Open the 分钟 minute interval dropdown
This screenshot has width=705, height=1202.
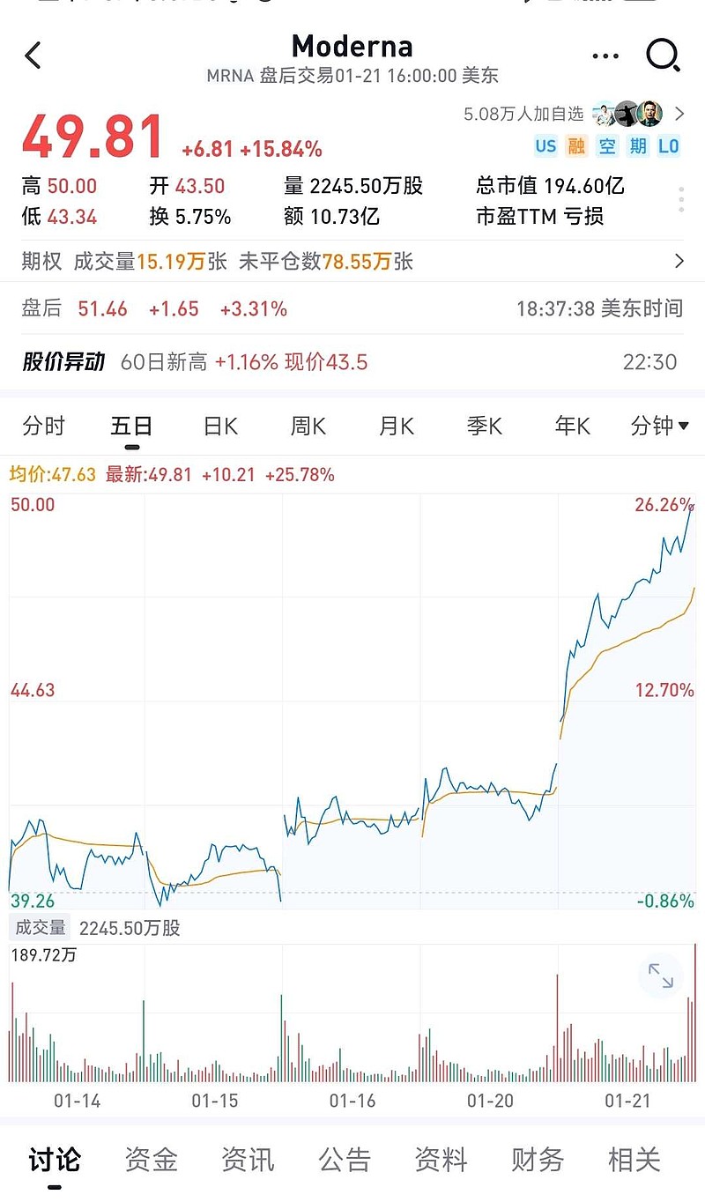(x=659, y=427)
